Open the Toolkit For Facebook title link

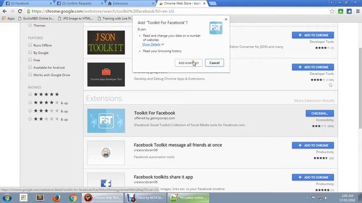154,113
